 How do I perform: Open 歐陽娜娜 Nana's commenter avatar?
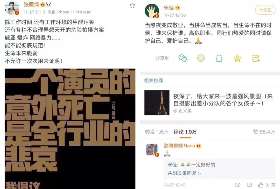tap(152, 150)
